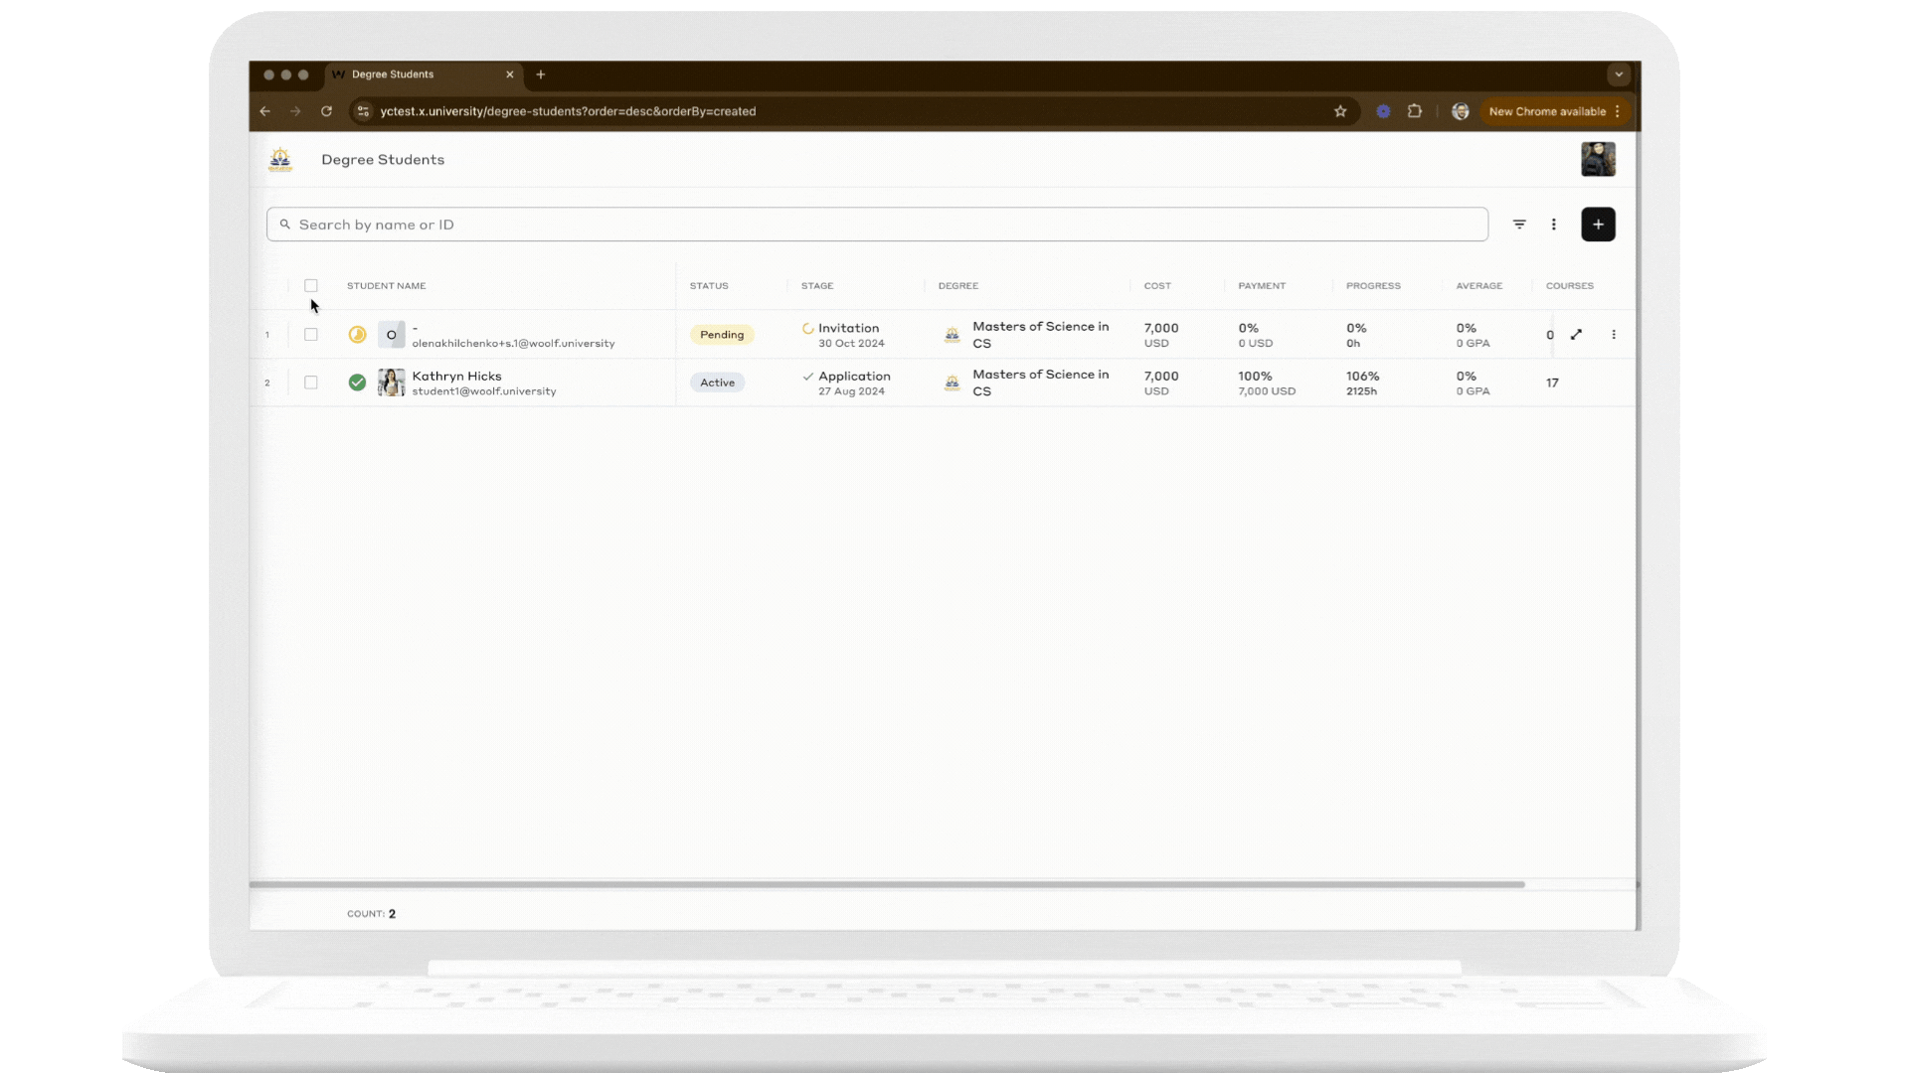Open the first row's three-dot menu
The height and width of the screenshot is (1073, 1909).
(1614, 335)
